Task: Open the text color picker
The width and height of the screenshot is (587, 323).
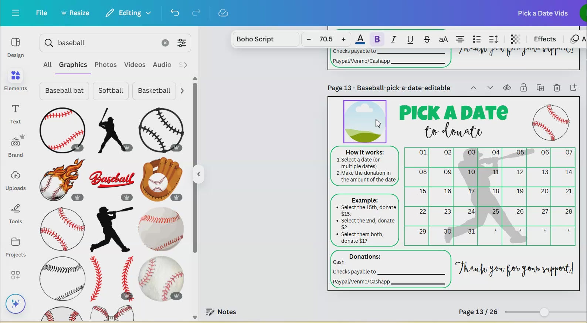Action: (x=360, y=39)
